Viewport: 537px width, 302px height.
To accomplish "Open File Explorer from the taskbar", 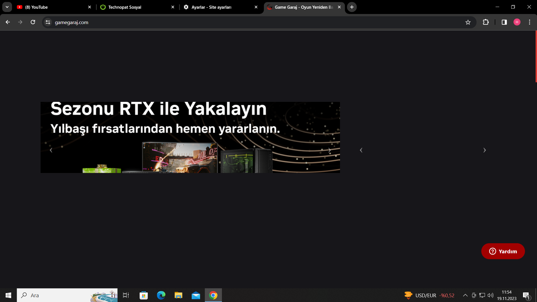I will 179,295.
